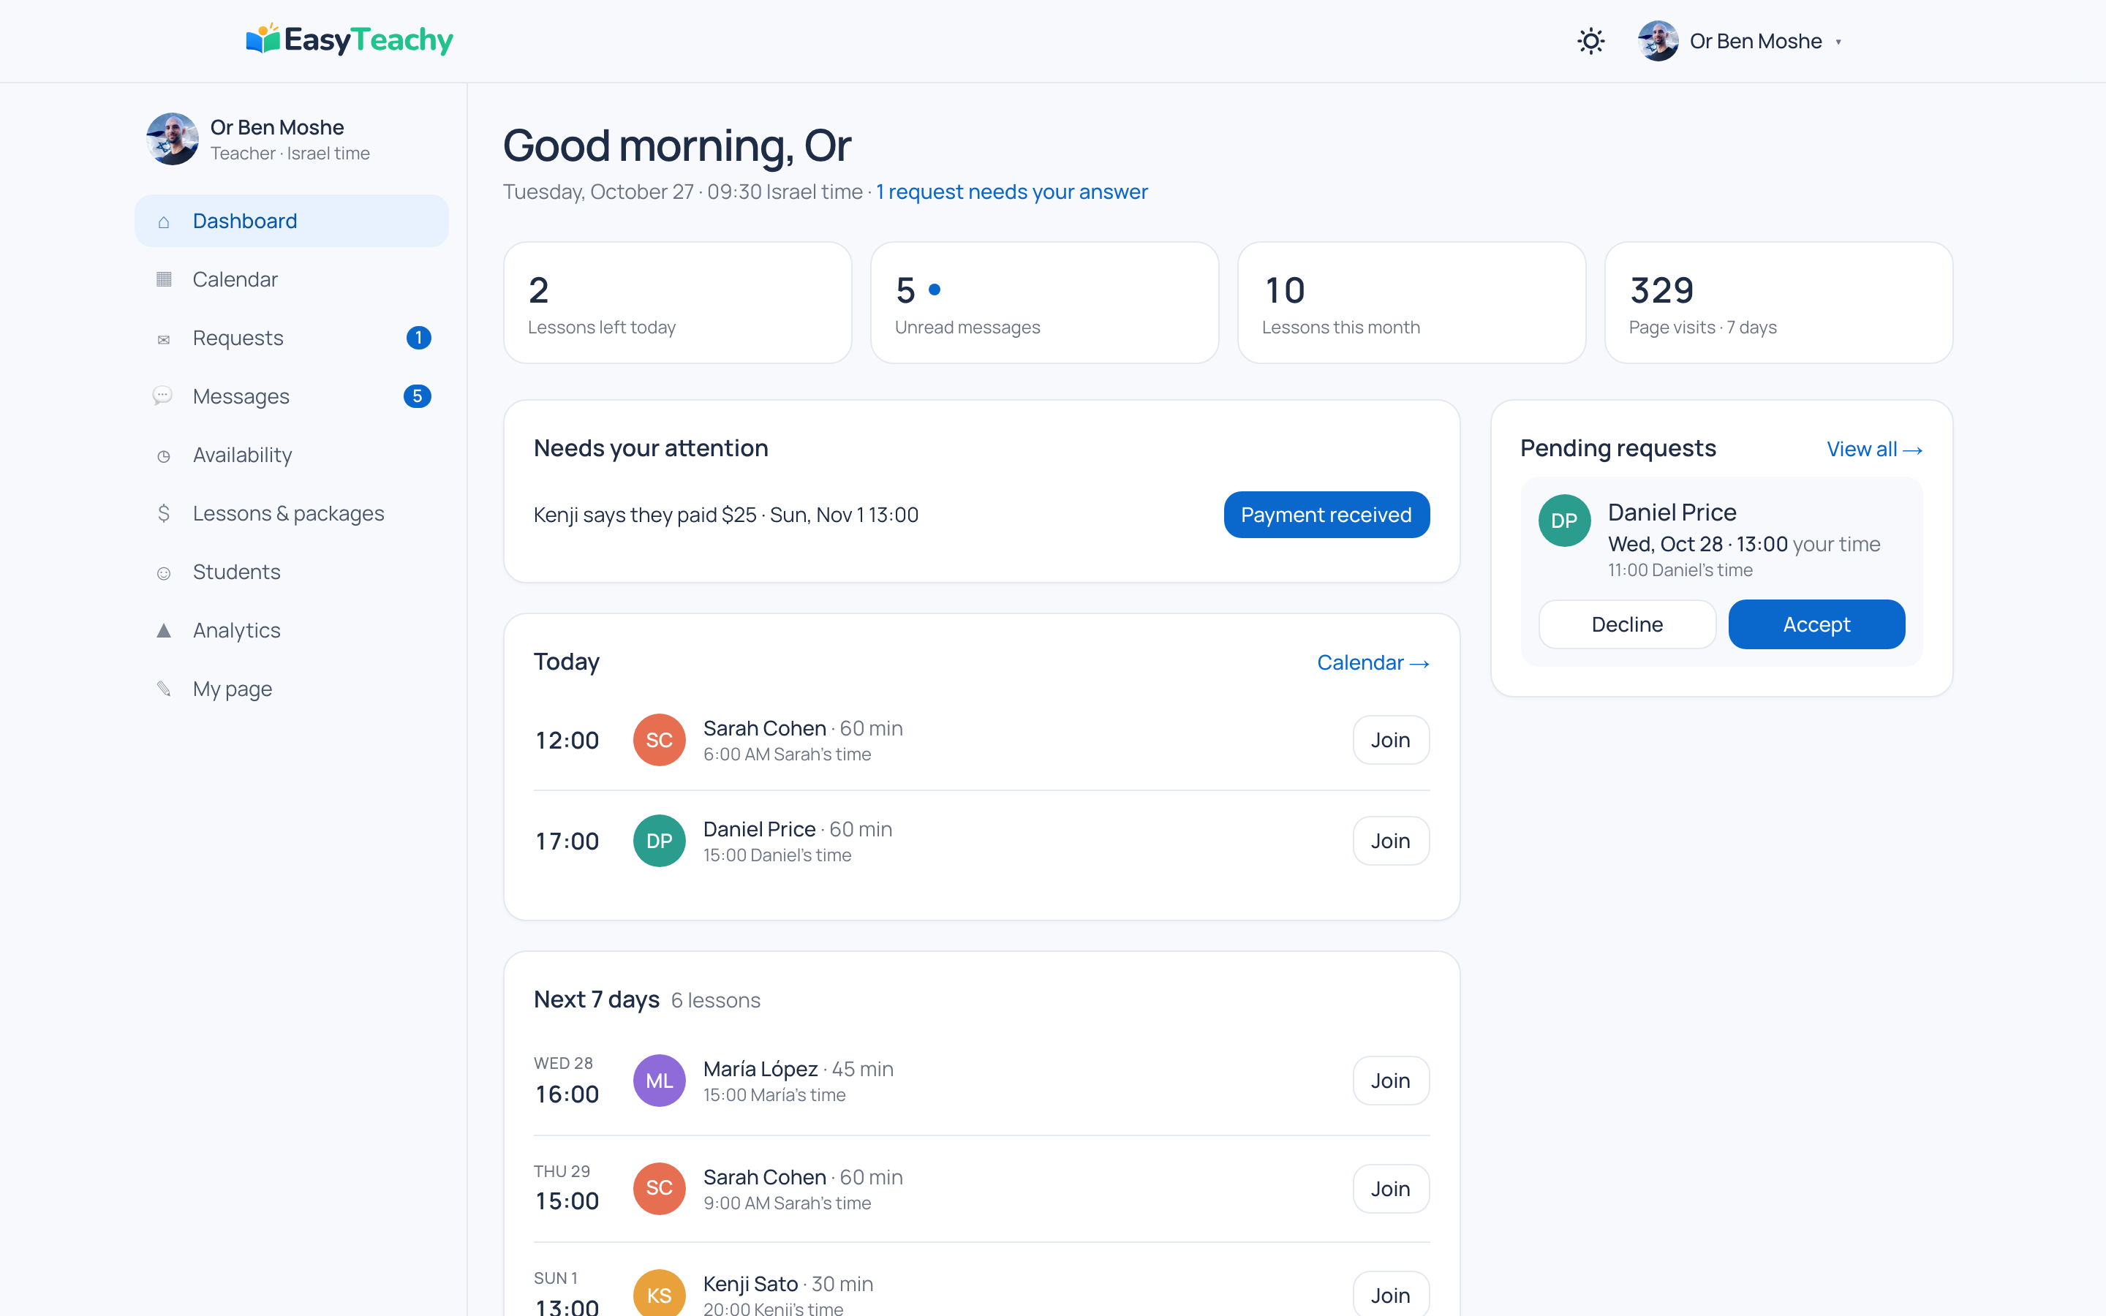Viewport: 2106px width, 1316px height.
Task: Click the Students smiley icon
Action: coord(164,572)
